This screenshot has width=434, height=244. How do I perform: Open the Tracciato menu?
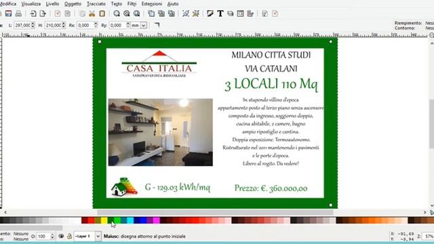click(96, 4)
